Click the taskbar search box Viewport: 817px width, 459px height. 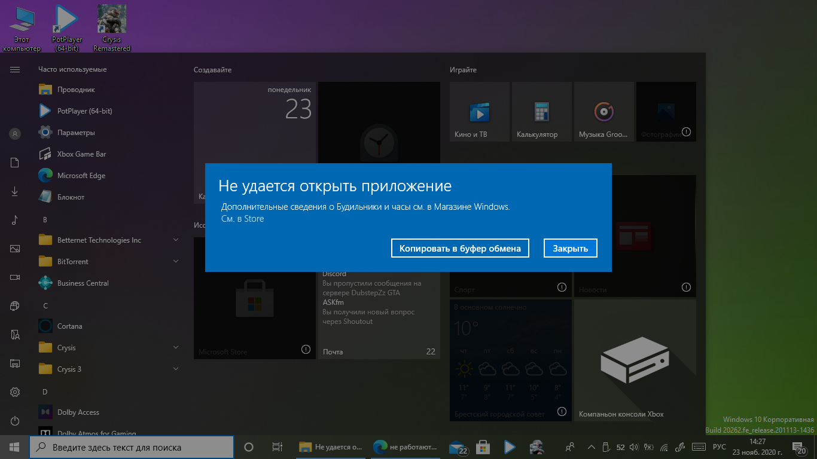[132, 447]
